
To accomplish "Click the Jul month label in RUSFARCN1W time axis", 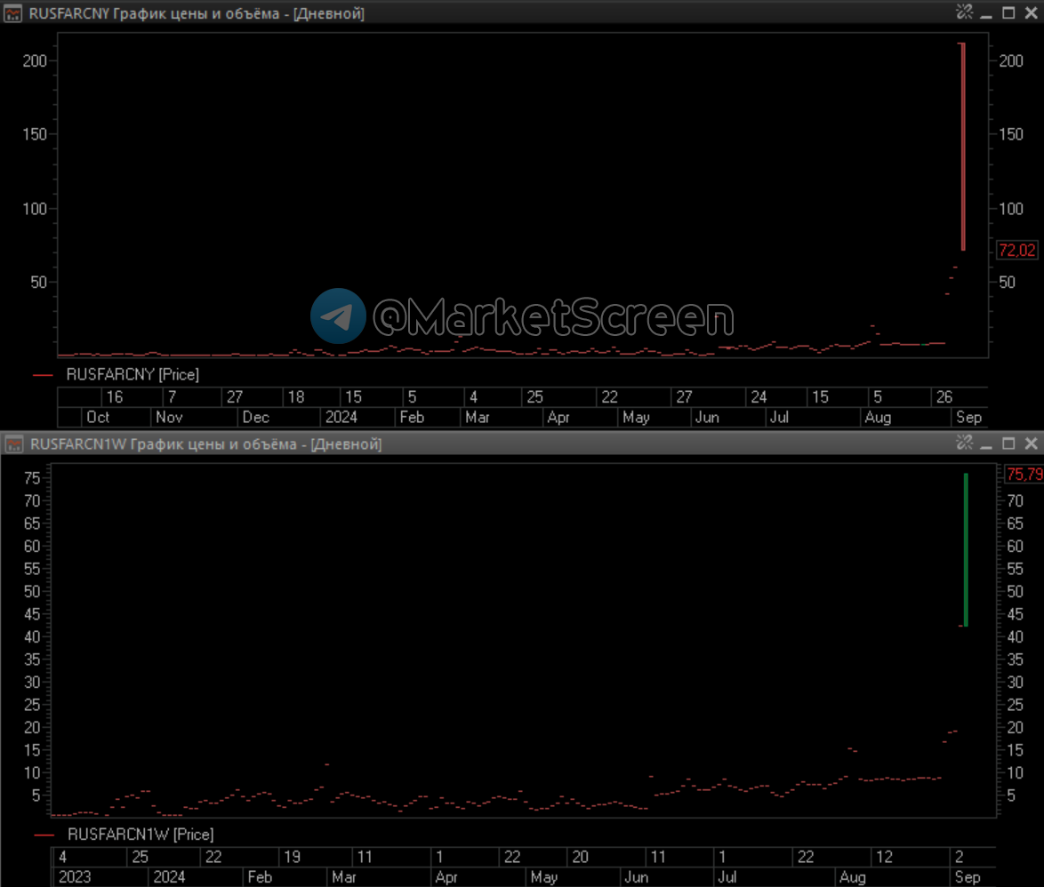I will [x=727, y=877].
